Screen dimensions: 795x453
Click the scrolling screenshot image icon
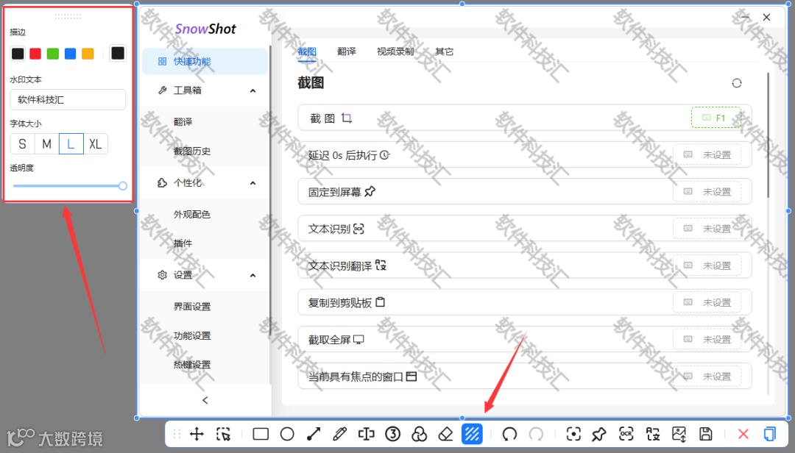point(679,435)
